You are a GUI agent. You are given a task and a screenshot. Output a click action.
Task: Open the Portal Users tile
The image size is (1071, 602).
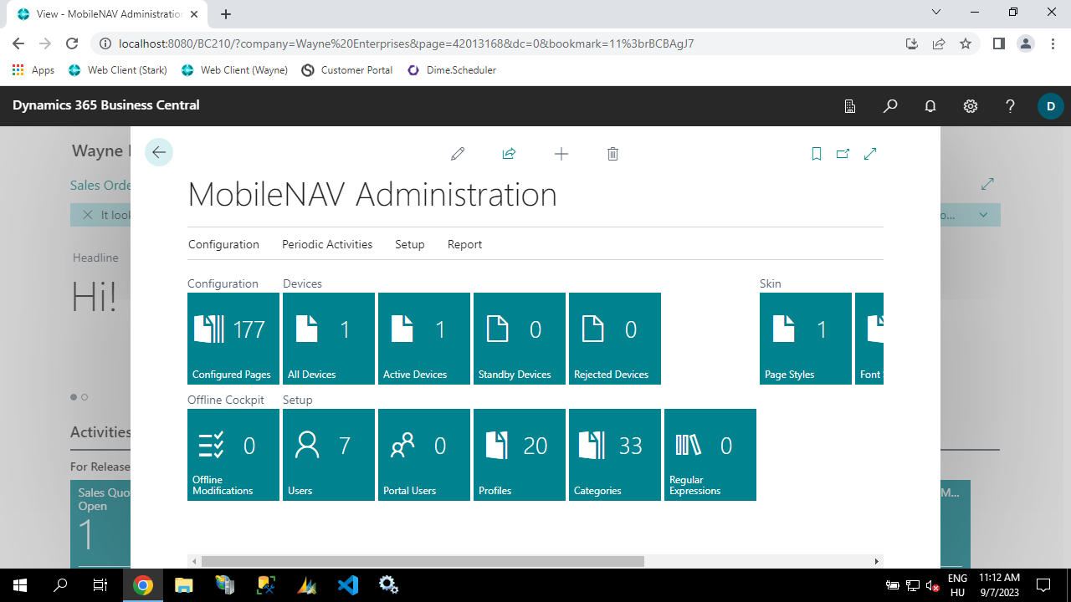tap(424, 455)
